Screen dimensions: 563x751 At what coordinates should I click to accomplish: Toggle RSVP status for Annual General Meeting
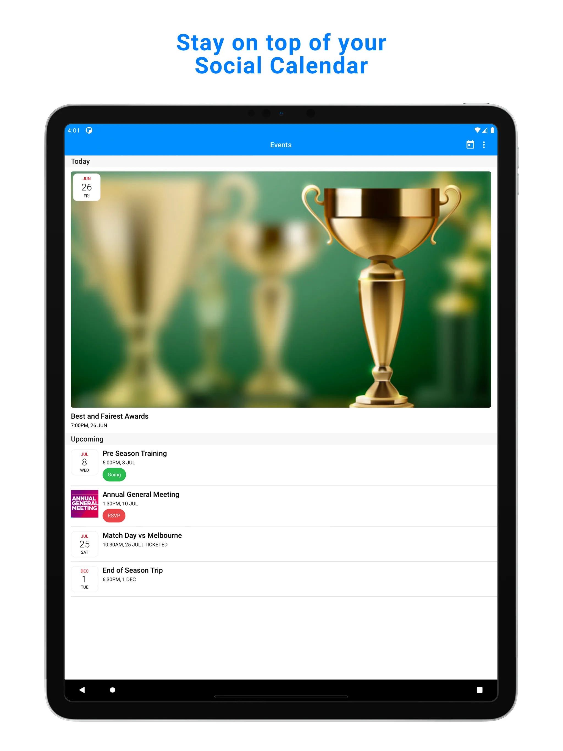pyautogui.click(x=114, y=516)
